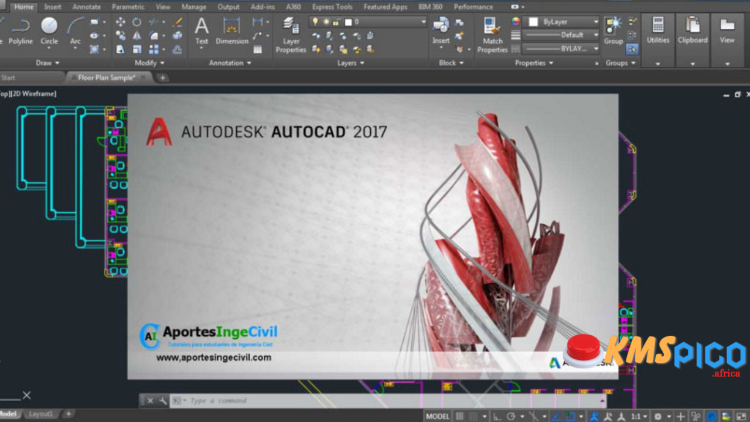Screen dimensions: 750x422
Task: Insert a Table from Annotation panel
Action: point(257,49)
